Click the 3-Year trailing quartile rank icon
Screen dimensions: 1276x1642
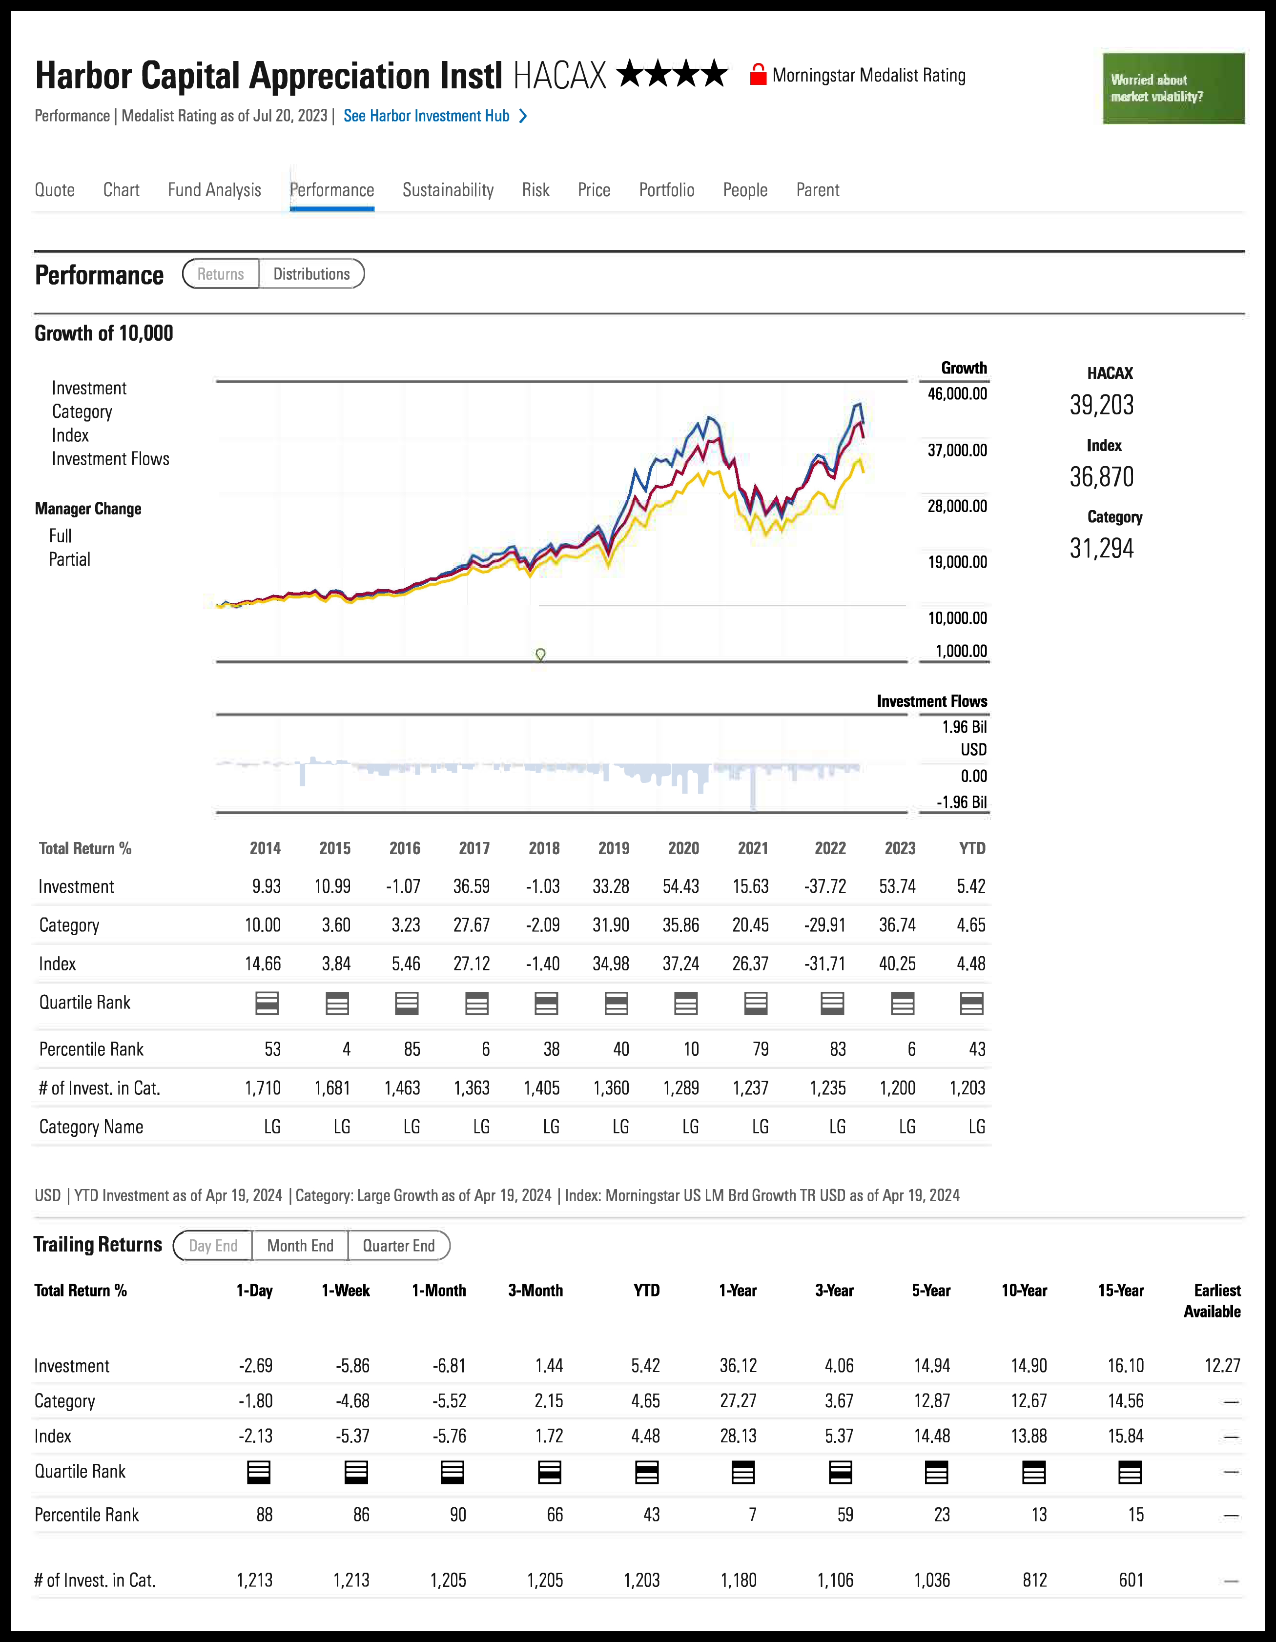click(840, 1472)
